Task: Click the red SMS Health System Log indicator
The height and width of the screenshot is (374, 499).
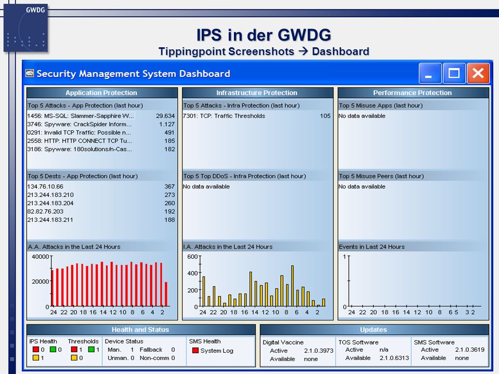Action: [x=195, y=351]
